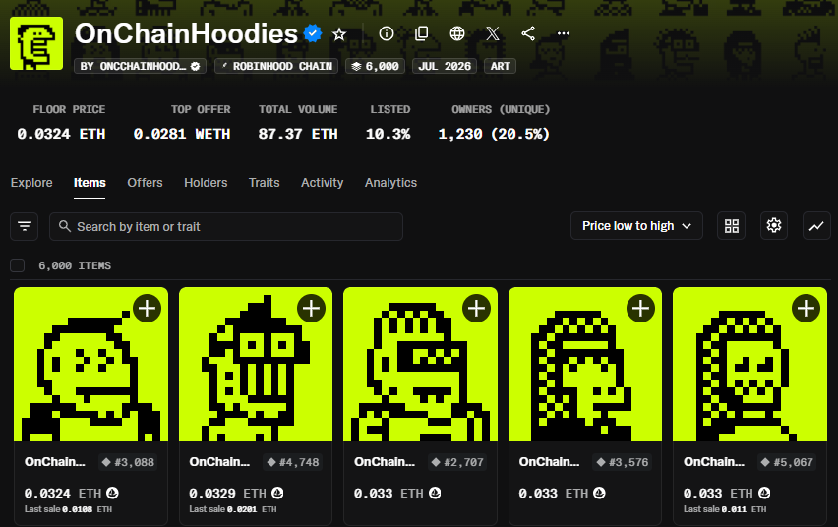Click Last sale 0.0201 ETH text
This screenshot has height=527, width=838.
[x=233, y=509]
